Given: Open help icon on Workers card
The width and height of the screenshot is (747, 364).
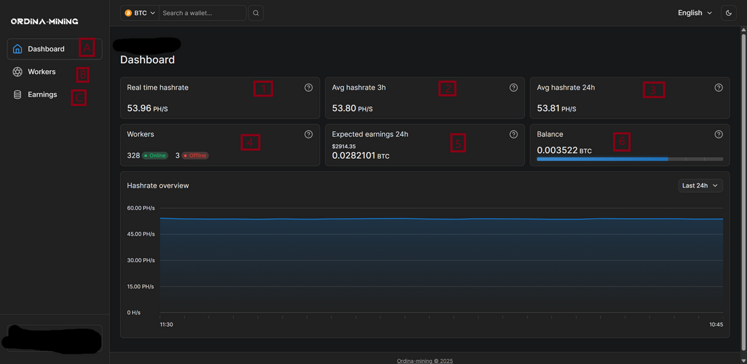Looking at the screenshot, I should tap(308, 134).
